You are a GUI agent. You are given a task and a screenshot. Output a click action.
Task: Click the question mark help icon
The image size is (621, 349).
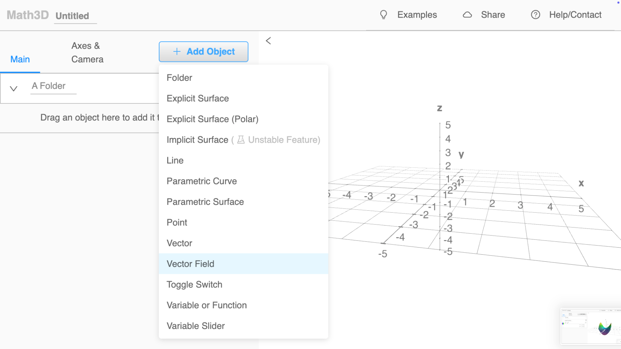[x=535, y=15]
